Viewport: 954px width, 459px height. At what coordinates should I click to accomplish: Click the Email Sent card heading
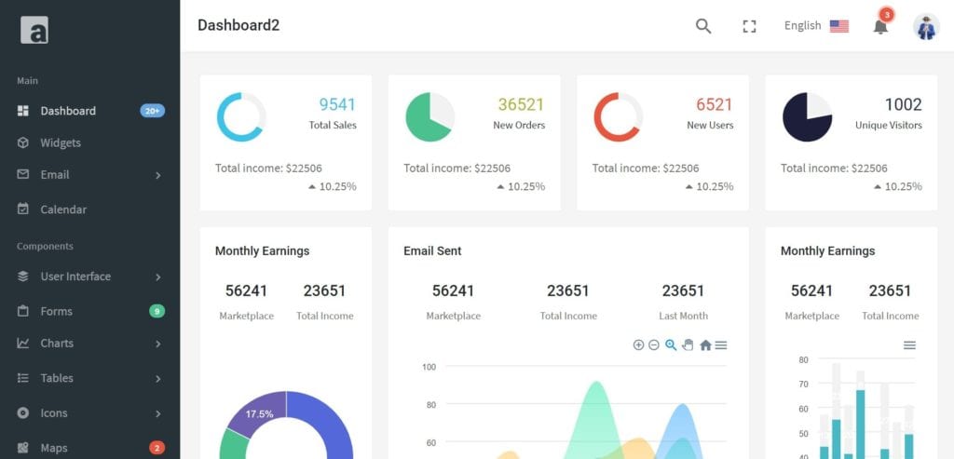432,251
